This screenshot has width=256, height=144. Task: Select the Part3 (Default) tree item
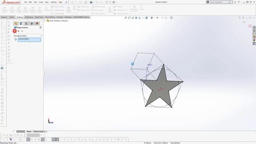[58, 21]
